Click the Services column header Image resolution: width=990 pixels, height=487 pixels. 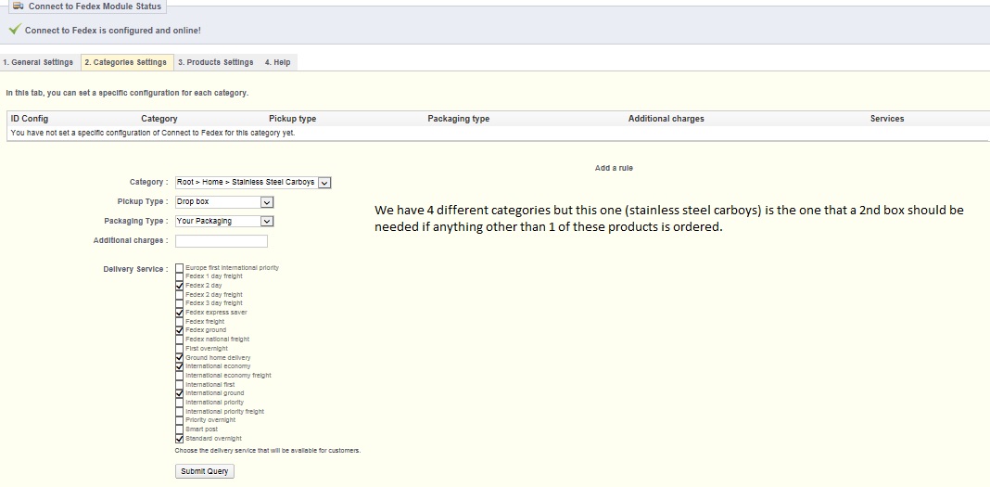click(887, 119)
